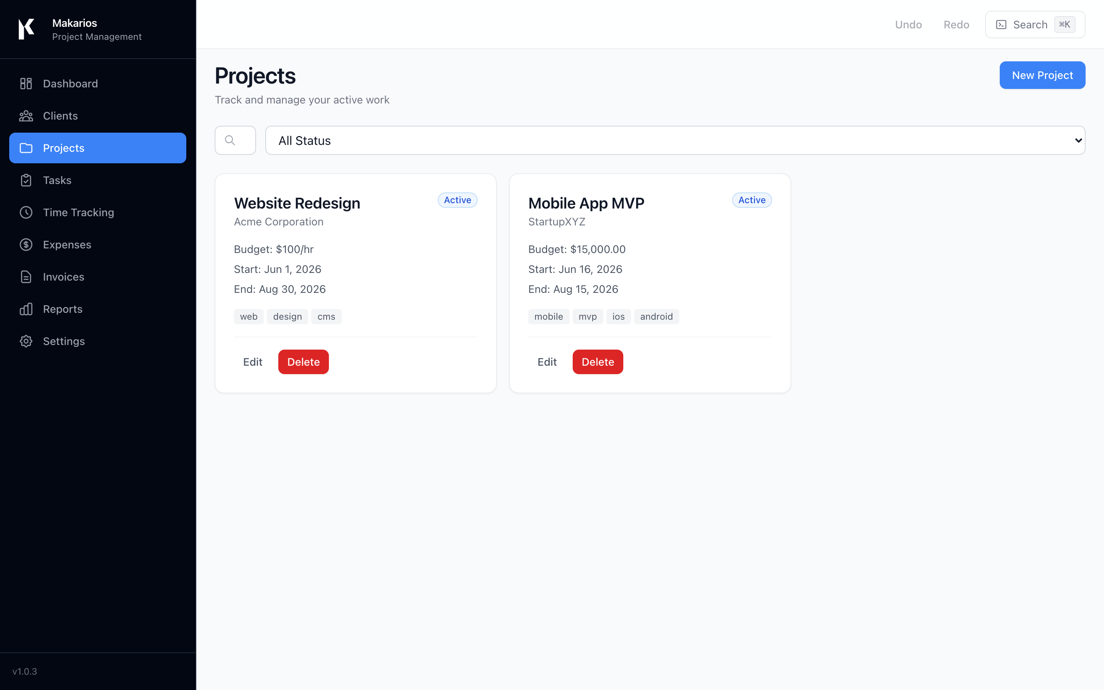Image resolution: width=1104 pixels, height=690 pixels.
Task: Click the Time Tracking clock icon
Action: tap(26, 212)
